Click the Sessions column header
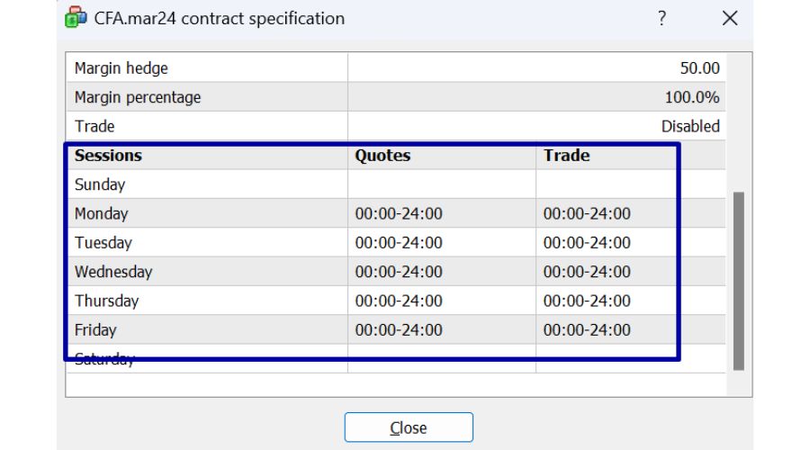 coord(109,156)
